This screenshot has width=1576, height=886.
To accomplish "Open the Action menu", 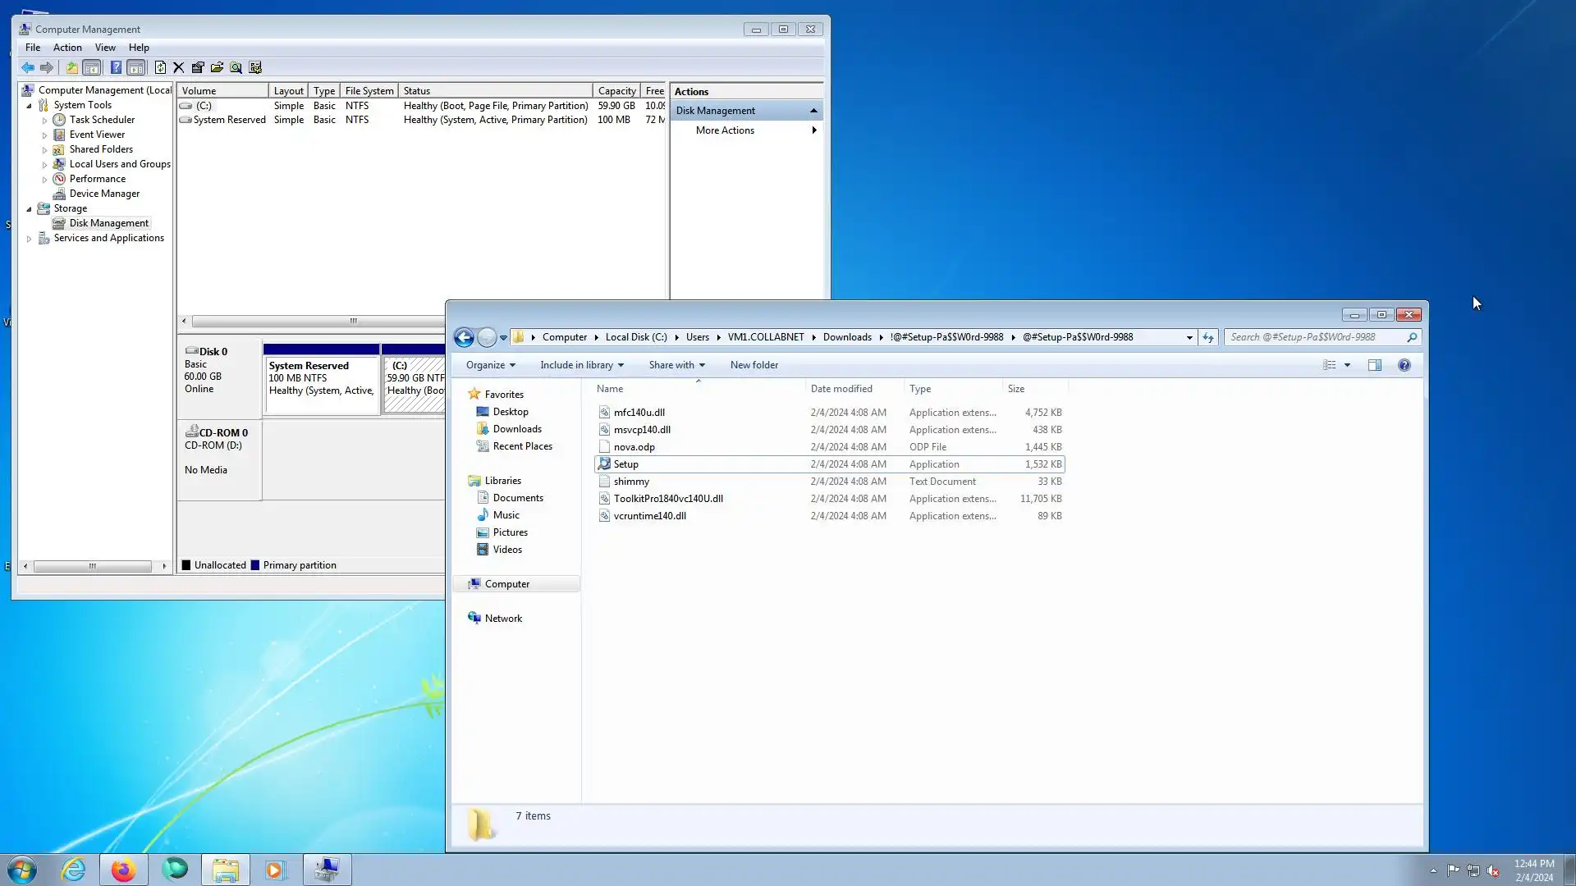I will [x=67, y=48].
